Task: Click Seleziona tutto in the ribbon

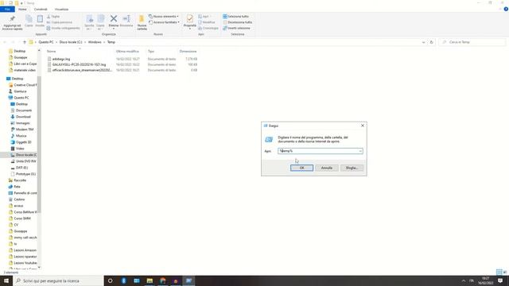Action: tap(236, 16)
